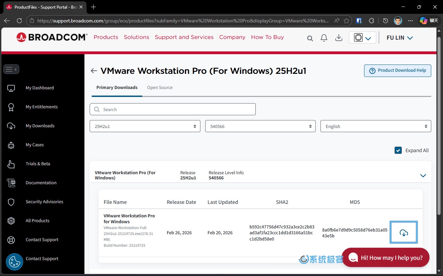The image size is (443, 276).
Task: Click inside the file search field
Action: click(173, 109)
